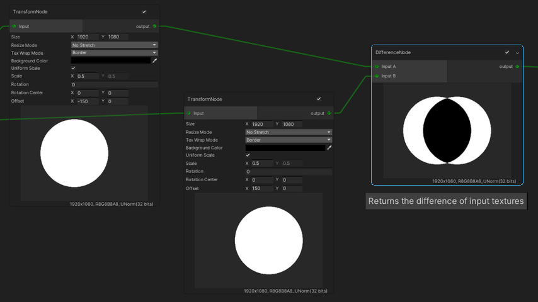The image size is (538, 302).
Task: Click the output port of DifferenceNode
Action: click(517, 67)
